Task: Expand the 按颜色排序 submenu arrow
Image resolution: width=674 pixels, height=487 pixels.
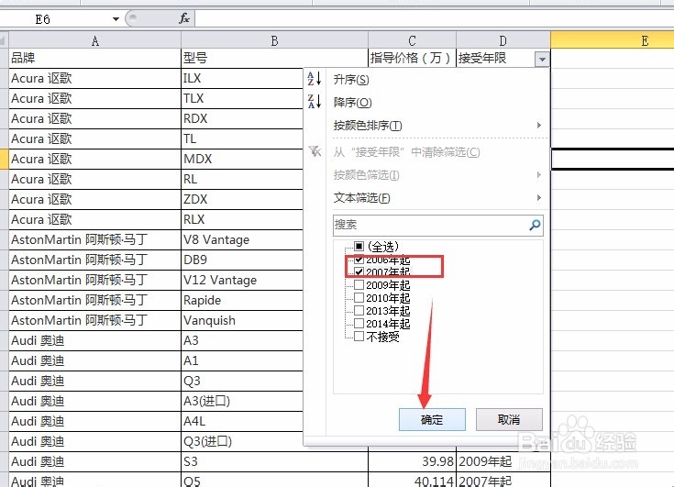Action: click(x=539, y=125)
